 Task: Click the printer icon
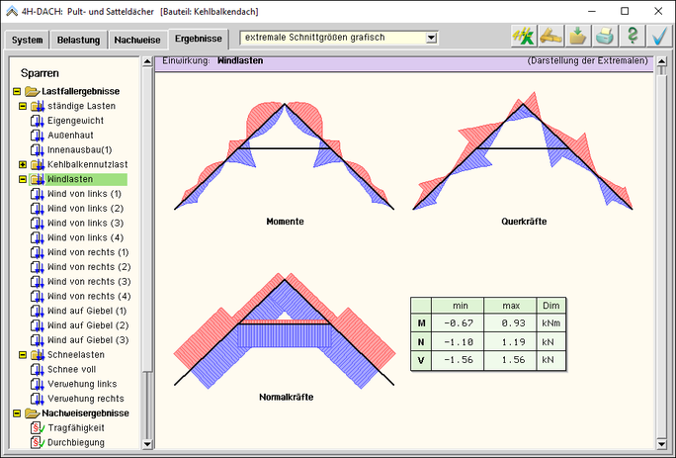605,38
